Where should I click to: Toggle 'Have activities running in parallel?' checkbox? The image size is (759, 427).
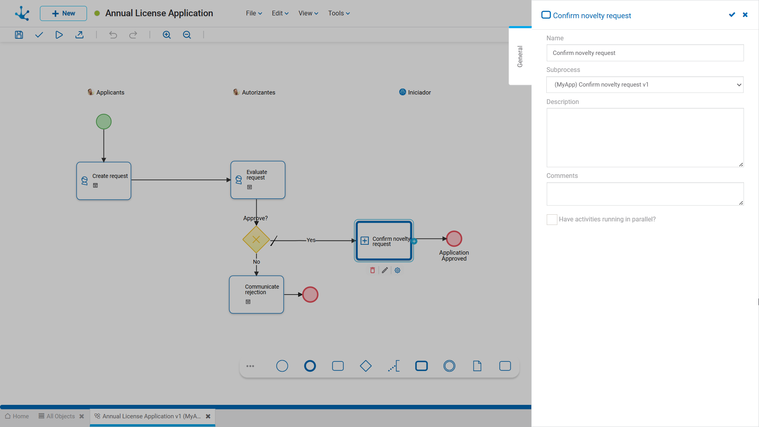coord(552,219)
